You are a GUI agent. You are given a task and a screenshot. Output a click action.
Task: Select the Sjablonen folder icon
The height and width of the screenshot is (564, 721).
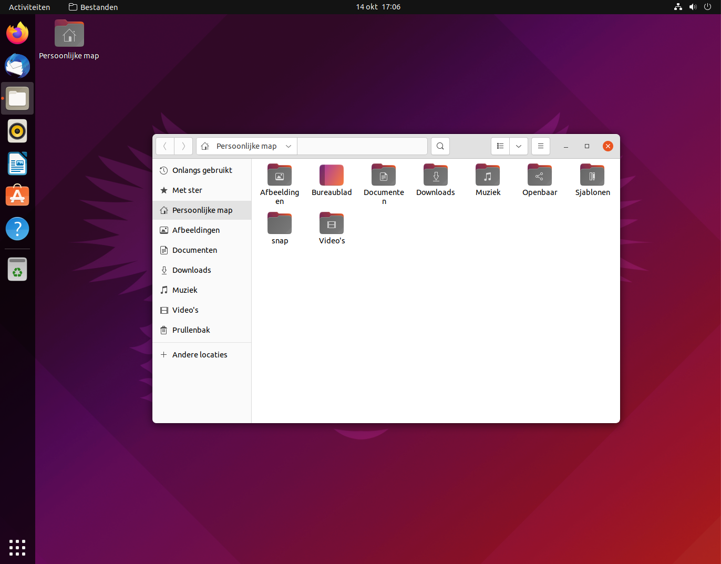pos(592,176)
